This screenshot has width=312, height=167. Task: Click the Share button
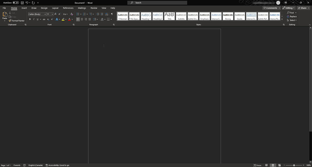[x=302, y=8]
